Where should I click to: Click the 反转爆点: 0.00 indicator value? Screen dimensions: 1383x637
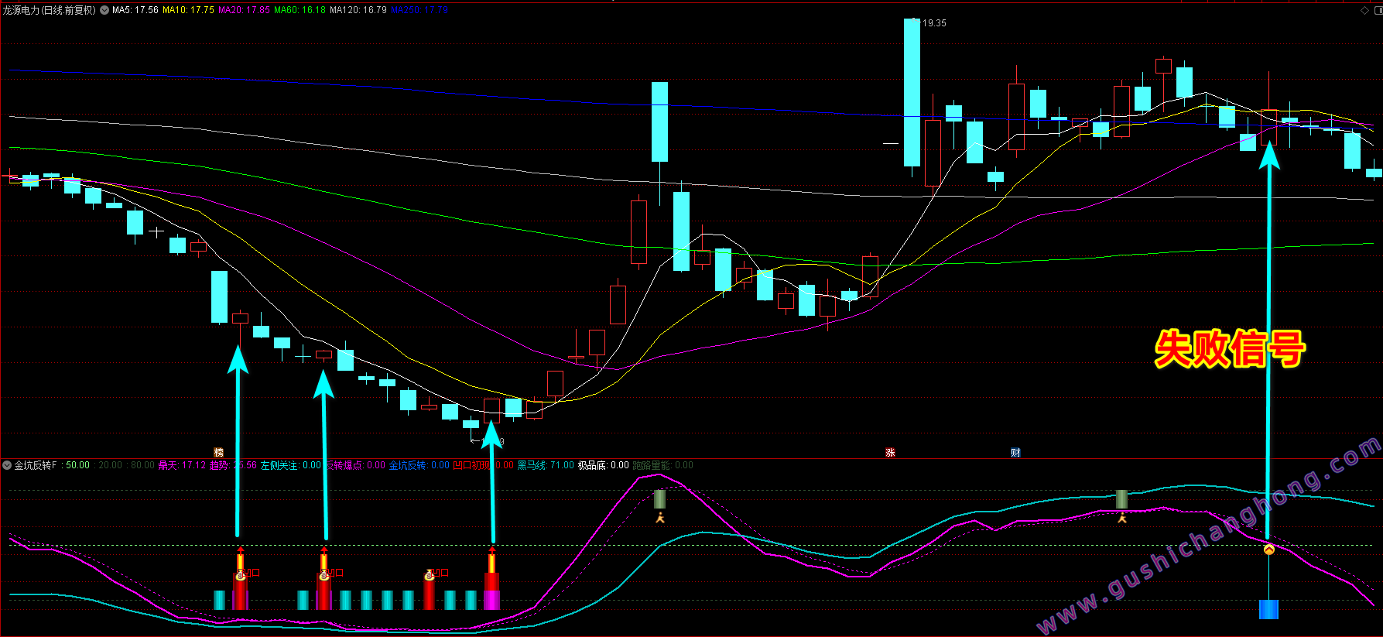point(354,465)
